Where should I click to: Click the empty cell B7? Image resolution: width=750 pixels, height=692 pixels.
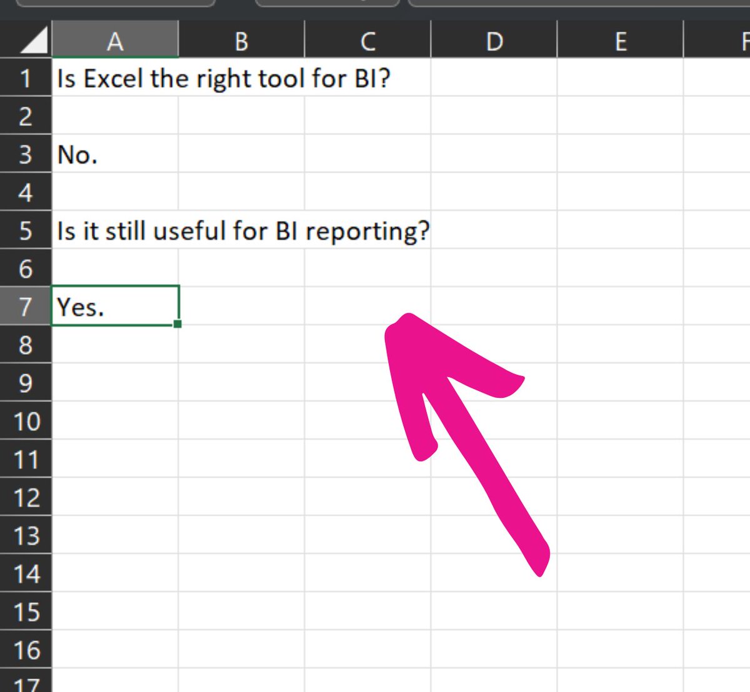pyautogui.click(x=241, y=306)
